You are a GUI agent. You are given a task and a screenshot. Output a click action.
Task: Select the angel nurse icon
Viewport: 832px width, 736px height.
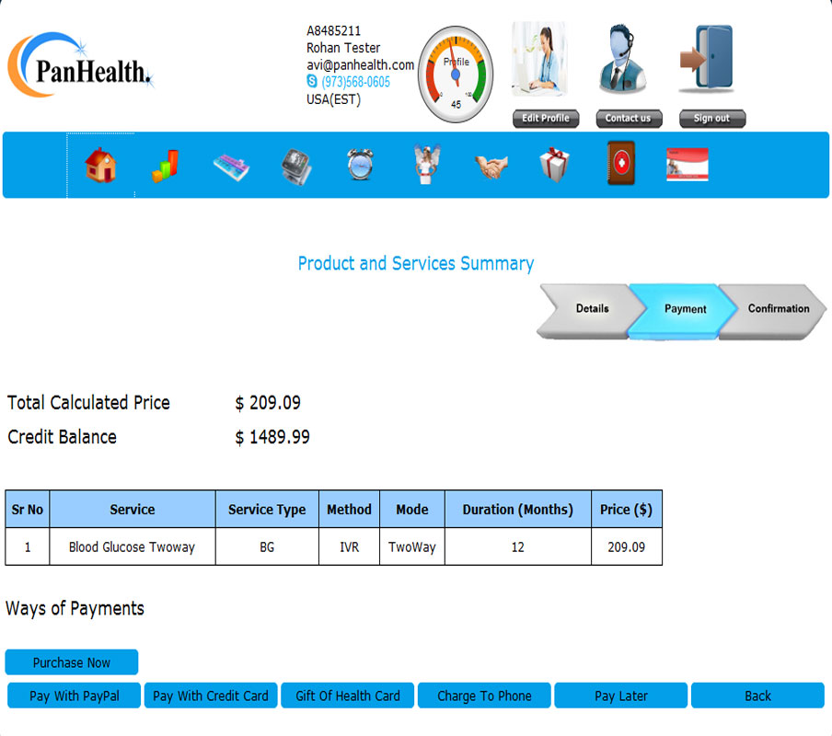click(x=424, y=166)
